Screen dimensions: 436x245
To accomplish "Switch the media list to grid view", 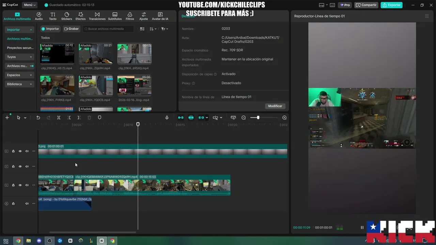I will point(142,29).
